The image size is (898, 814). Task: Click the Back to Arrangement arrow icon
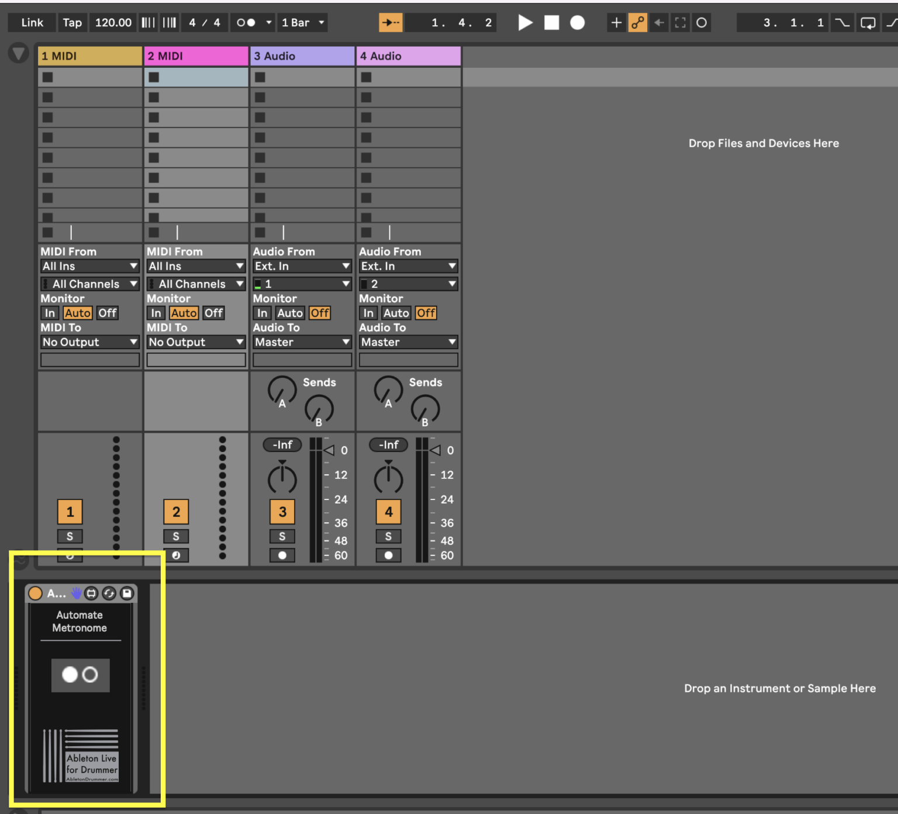(x=659, y=22)
